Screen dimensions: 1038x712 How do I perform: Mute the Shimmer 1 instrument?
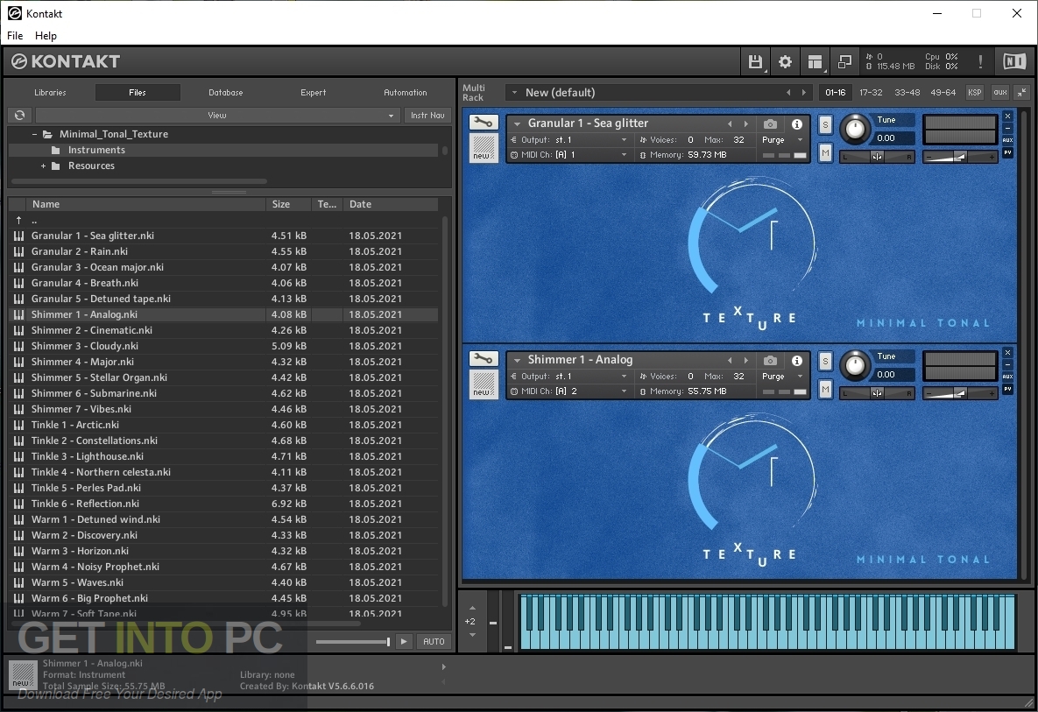(x=825, y=389)
